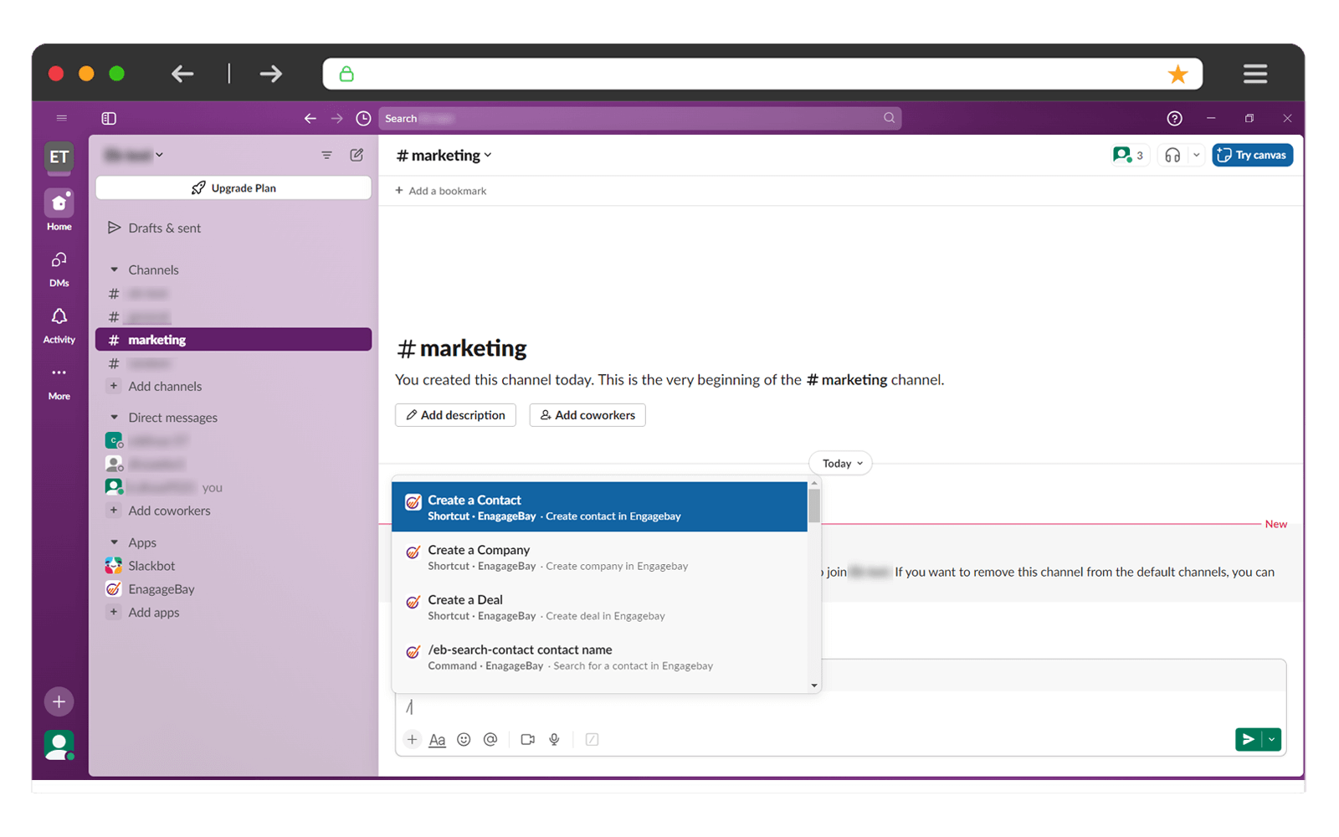Select Create a Contact shortcut
The height and width of the screenshot is (837, 1339).
pos(599,506)
